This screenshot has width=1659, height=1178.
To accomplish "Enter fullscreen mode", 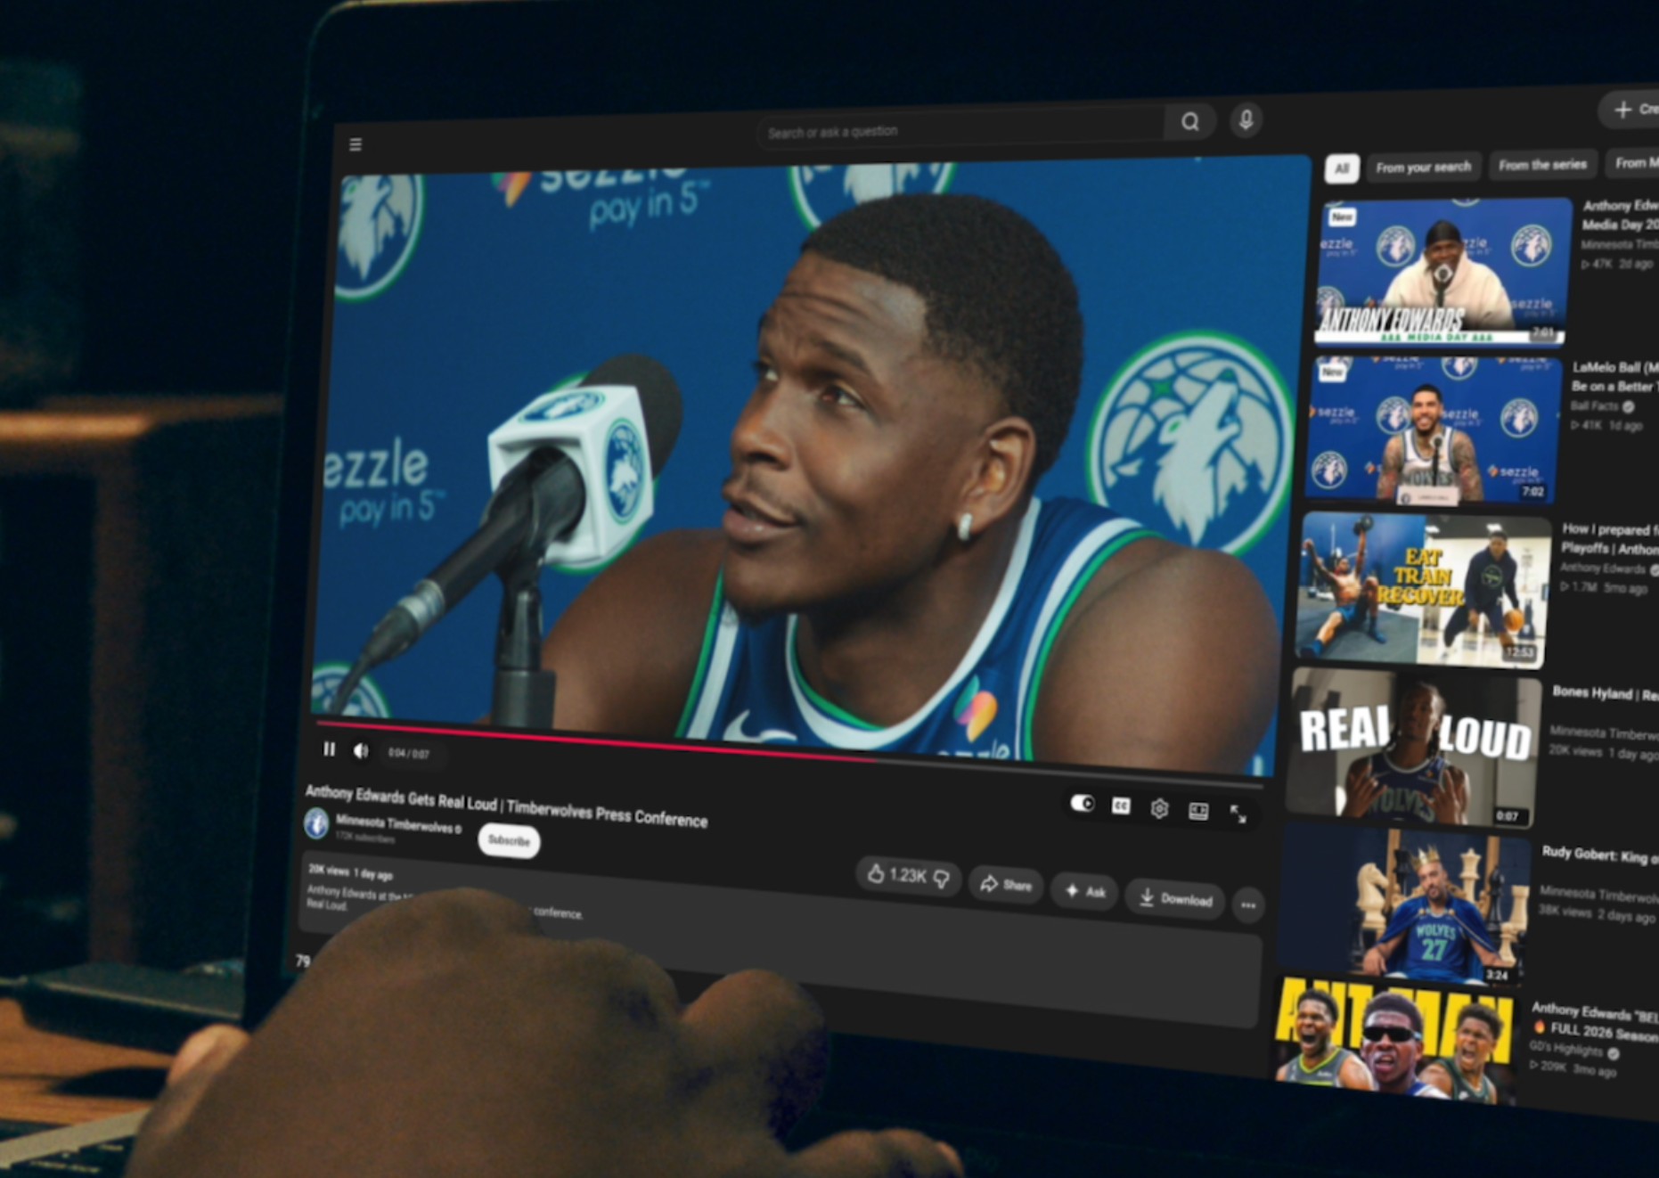I will pyautogui.click(x=1238, y=814).
